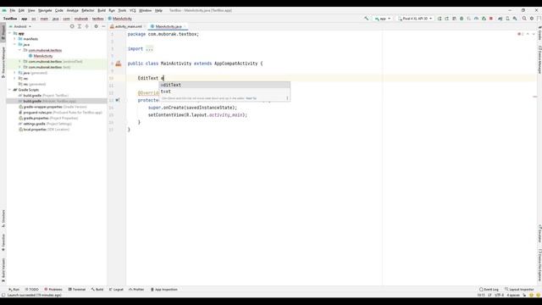
Task: Open IDE settings gear in main toolbar
Action: [x=532, y=19]
